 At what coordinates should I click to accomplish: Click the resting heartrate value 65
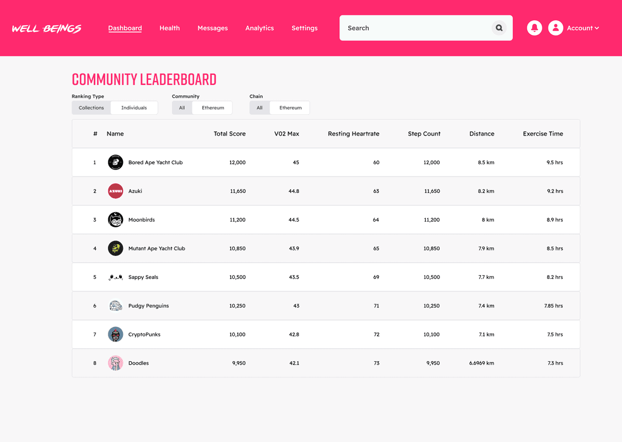[x=376, y=248]
